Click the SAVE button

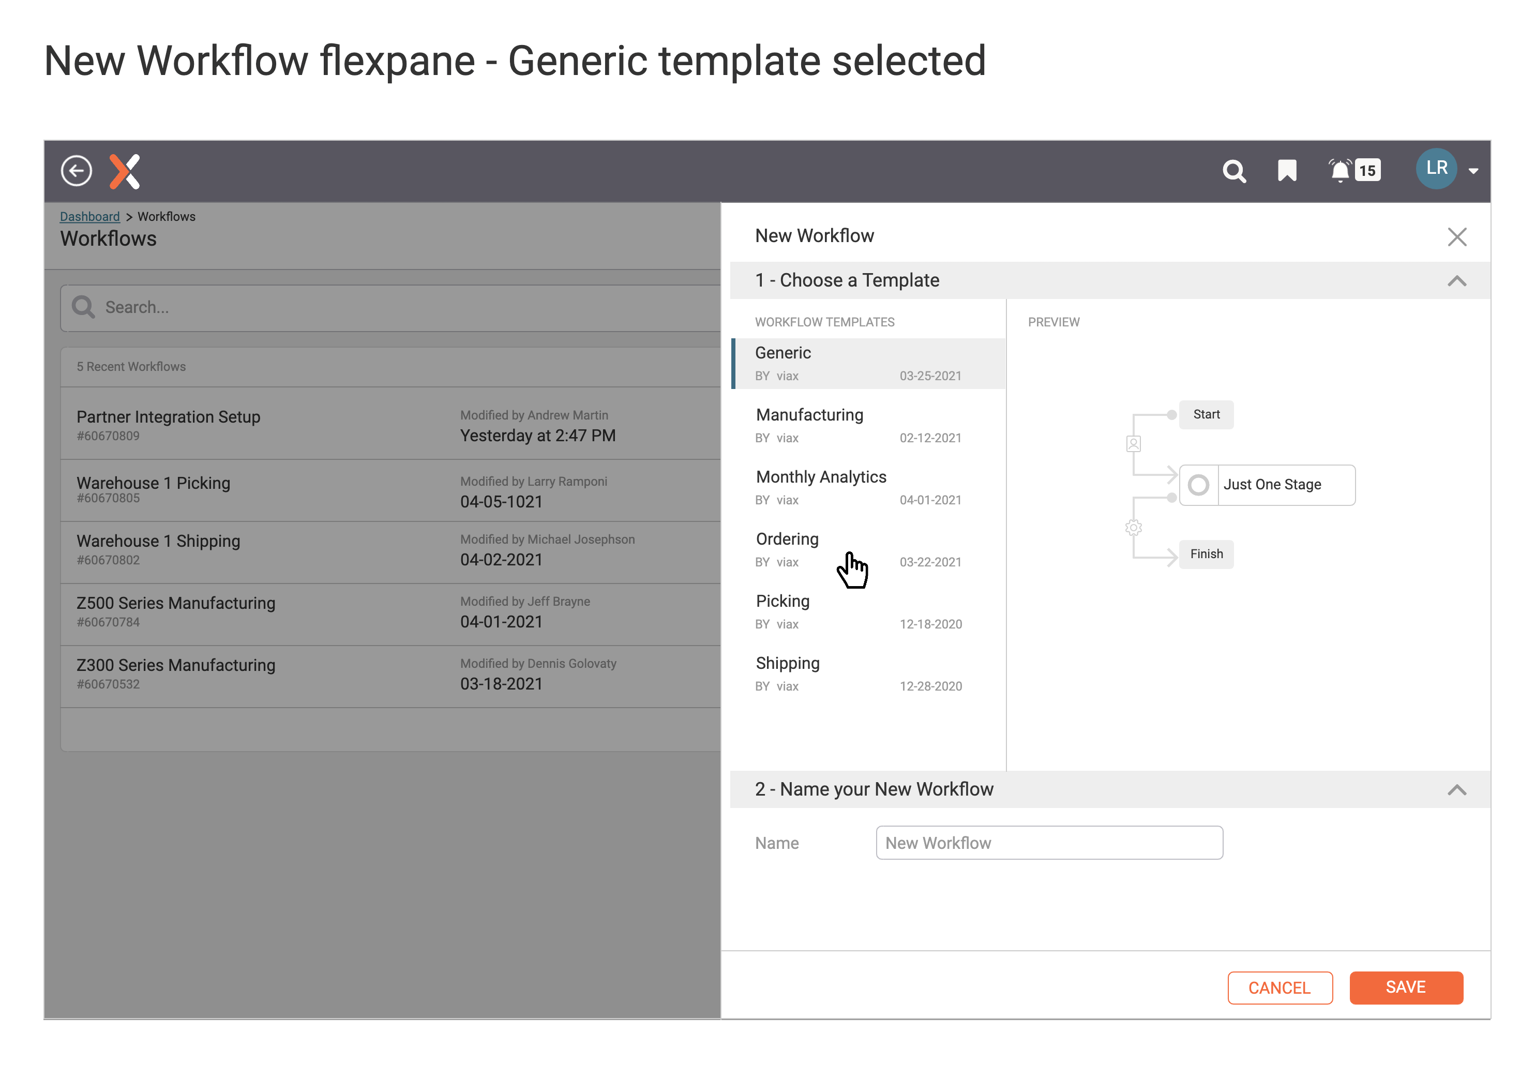point(1406,988)
